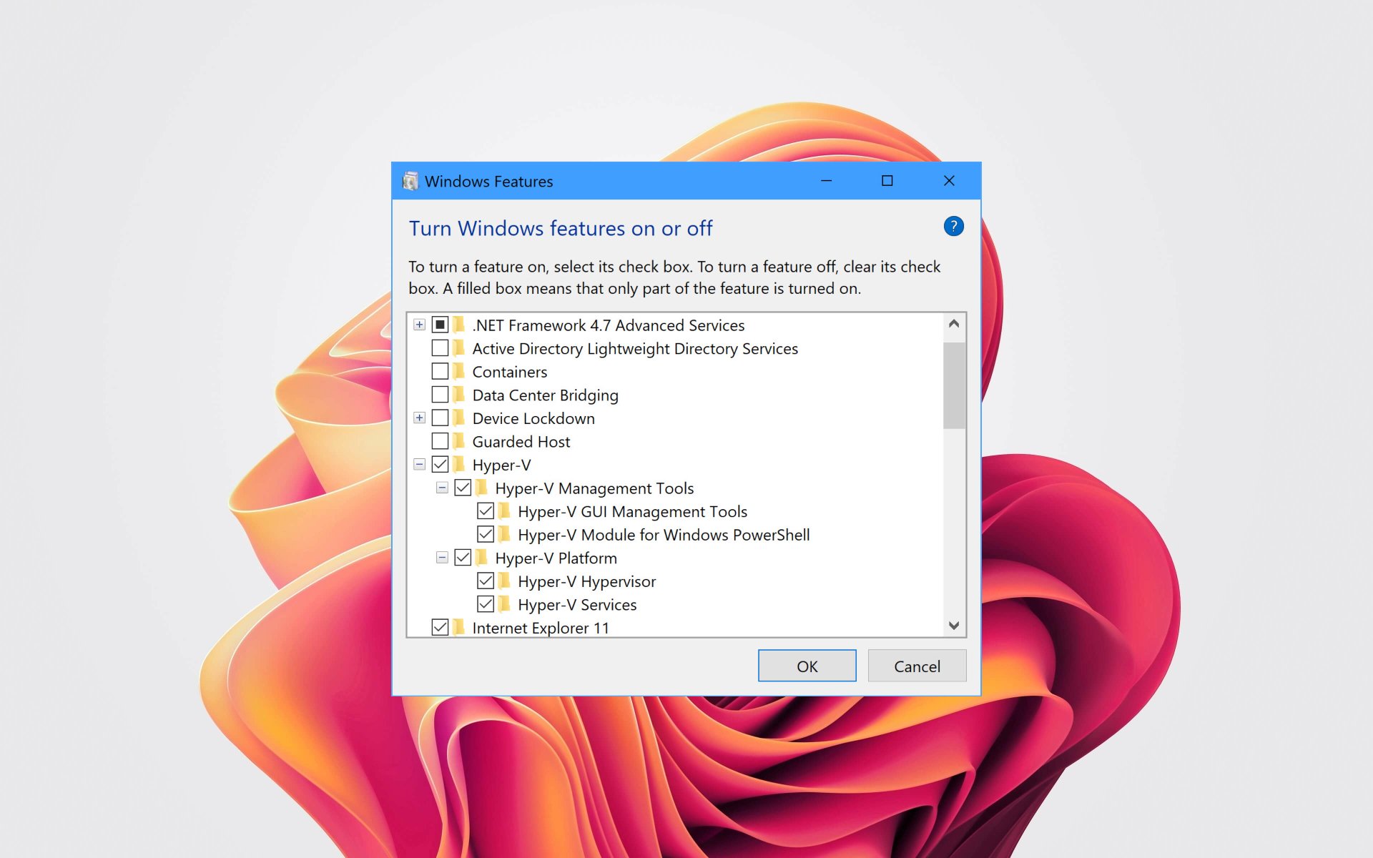Select the Containers row label
The width and height of the screenshot is (1373, 858).
(x=510, y=372)
